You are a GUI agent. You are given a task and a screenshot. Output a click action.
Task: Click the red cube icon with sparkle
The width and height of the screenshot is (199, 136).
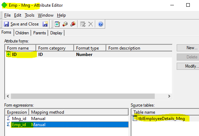(x=73, y=24)
